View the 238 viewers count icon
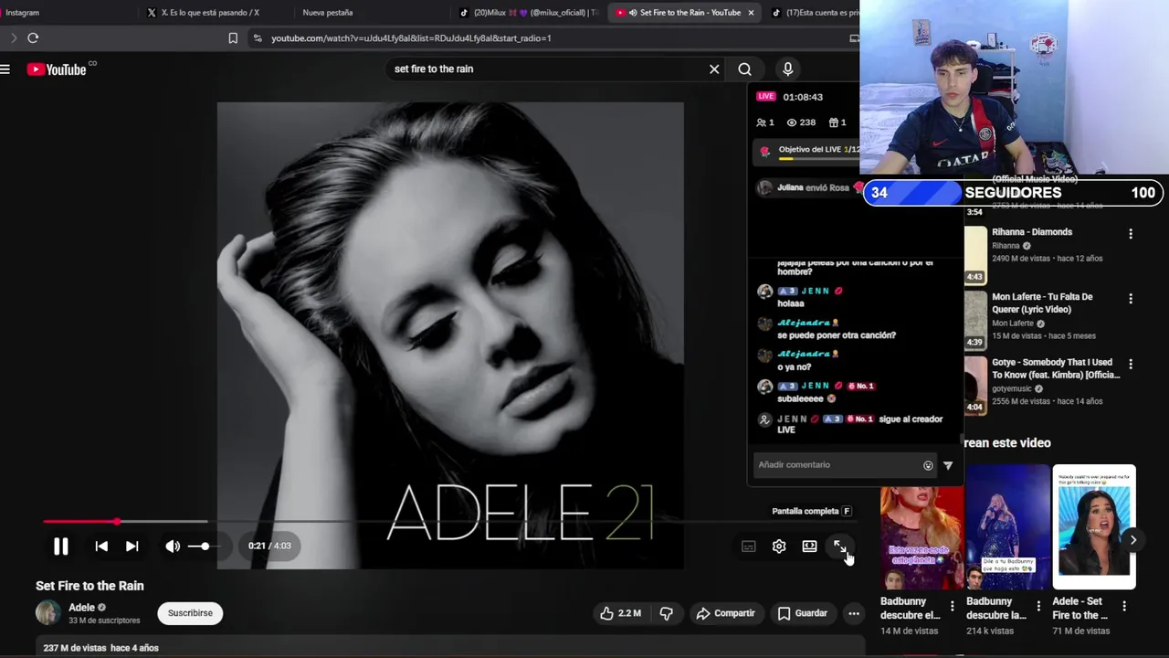The height and width of the screenshot is (658, 1169). [x=792, y=122]
